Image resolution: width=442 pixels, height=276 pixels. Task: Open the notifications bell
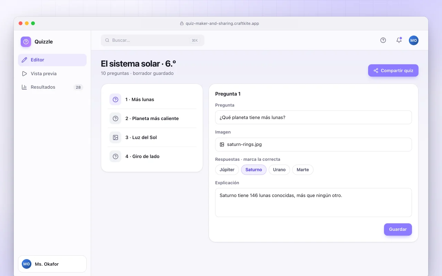399,40
